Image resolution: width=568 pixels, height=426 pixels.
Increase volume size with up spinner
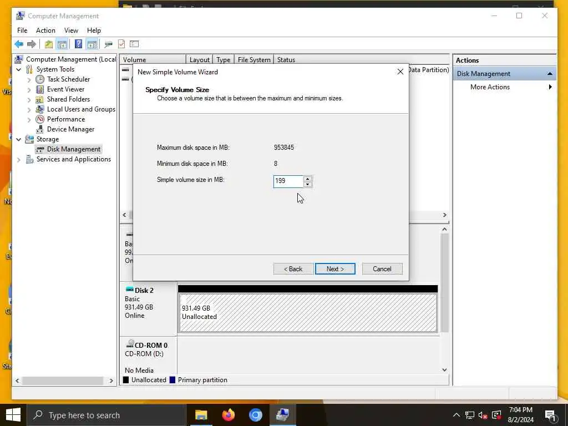point(307,179)
